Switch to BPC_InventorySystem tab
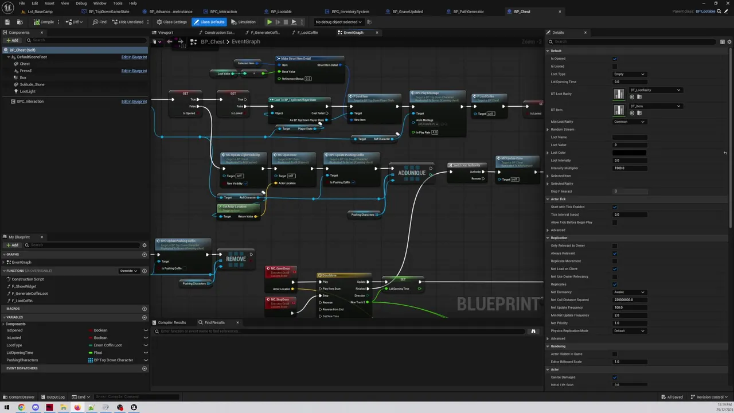Image resolution: width=734 pixels, height=413 pixels. coord(350,11)
